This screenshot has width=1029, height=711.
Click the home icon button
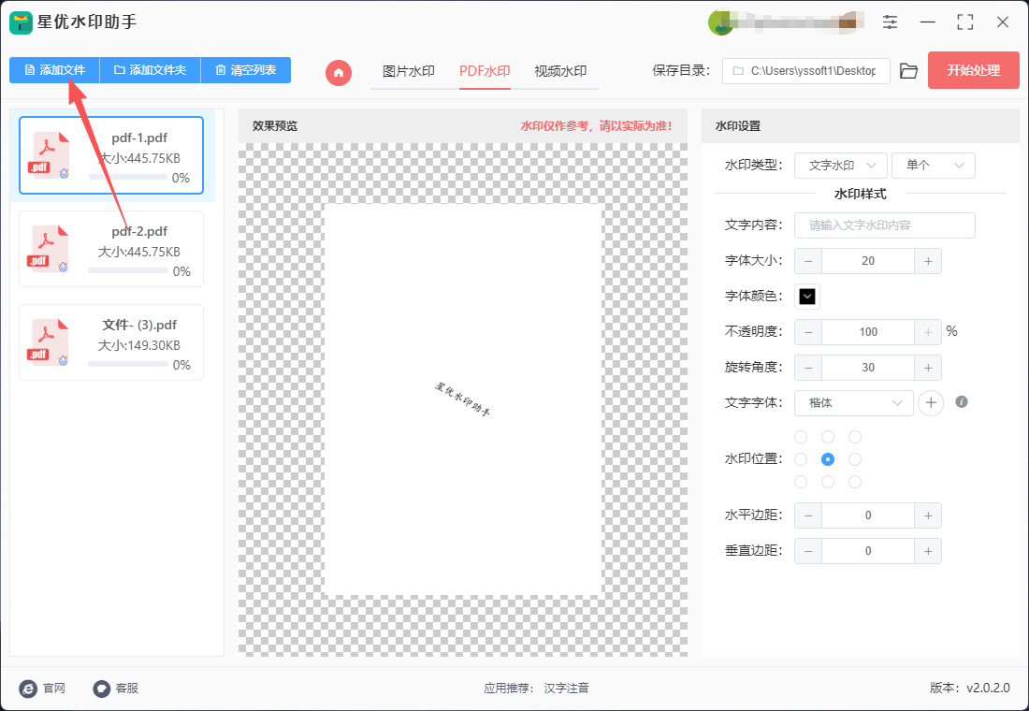(x=339, y=72)
